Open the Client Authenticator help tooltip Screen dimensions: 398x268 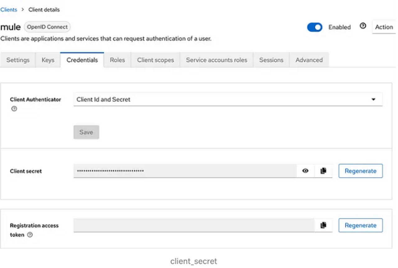point(14,109)
